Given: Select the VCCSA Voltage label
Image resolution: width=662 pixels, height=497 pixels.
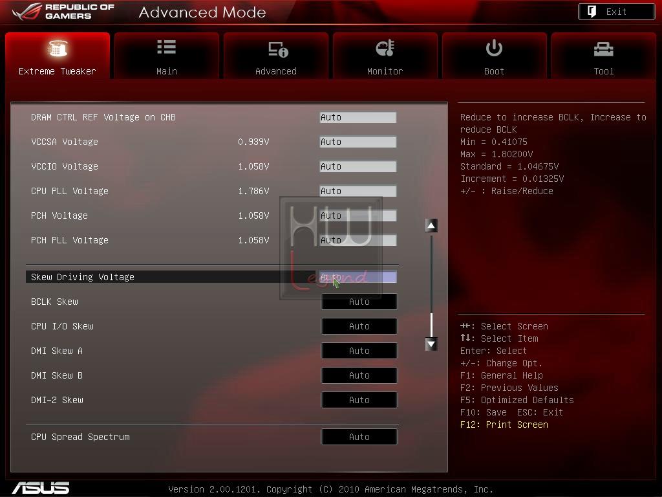Looking at the screenshot, I should tap(65, 142).
